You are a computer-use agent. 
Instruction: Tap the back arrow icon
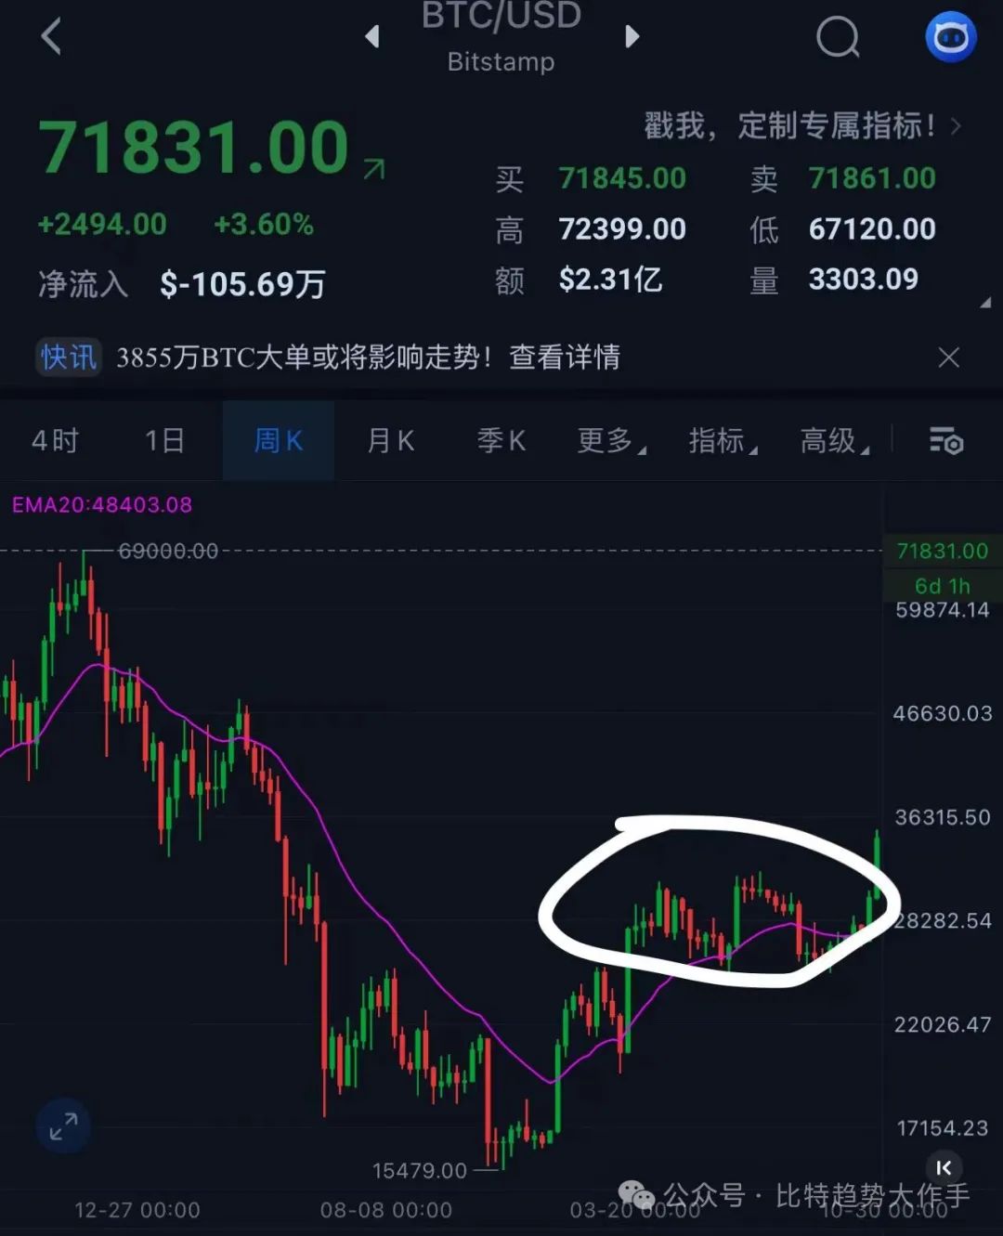coord(52,36)
